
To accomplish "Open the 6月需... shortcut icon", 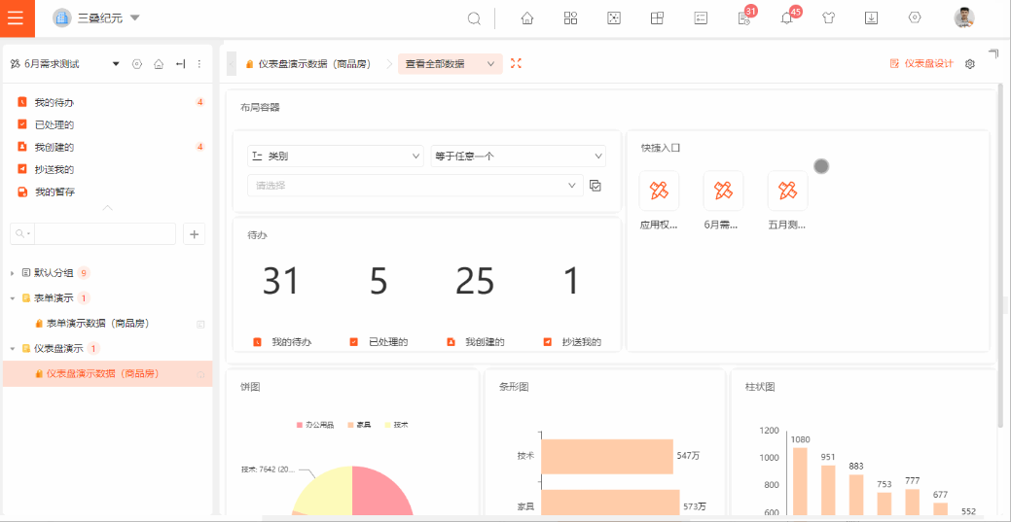I will pyautogui.click(x=723, y=191).
